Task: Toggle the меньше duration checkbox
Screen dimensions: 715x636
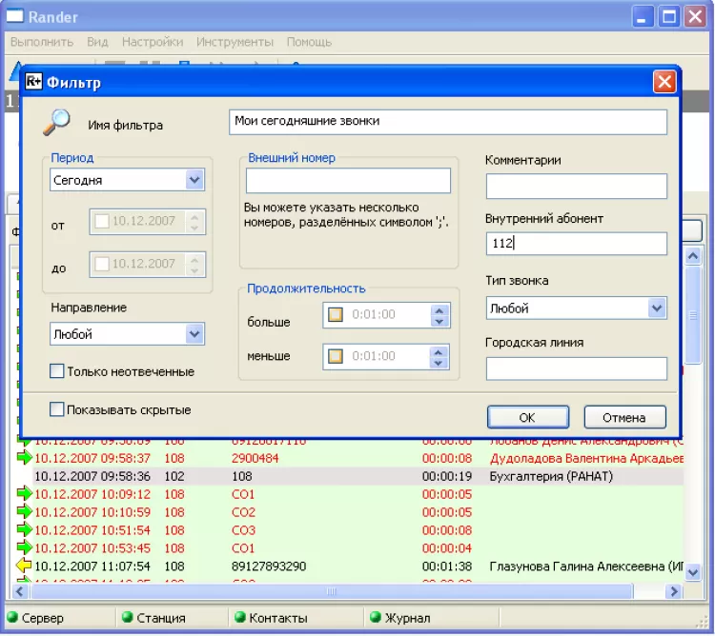Action: [x=336, y=356]
